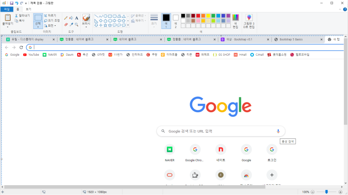Pick the yellow color swatch
Screen dimensions: 348x195
click(208, 15)
